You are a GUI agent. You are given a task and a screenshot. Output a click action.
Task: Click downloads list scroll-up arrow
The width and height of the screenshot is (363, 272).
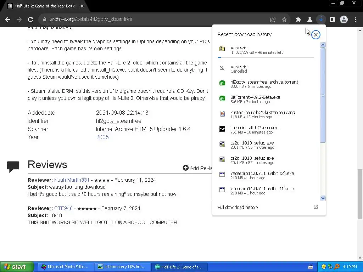pos(323,45)
